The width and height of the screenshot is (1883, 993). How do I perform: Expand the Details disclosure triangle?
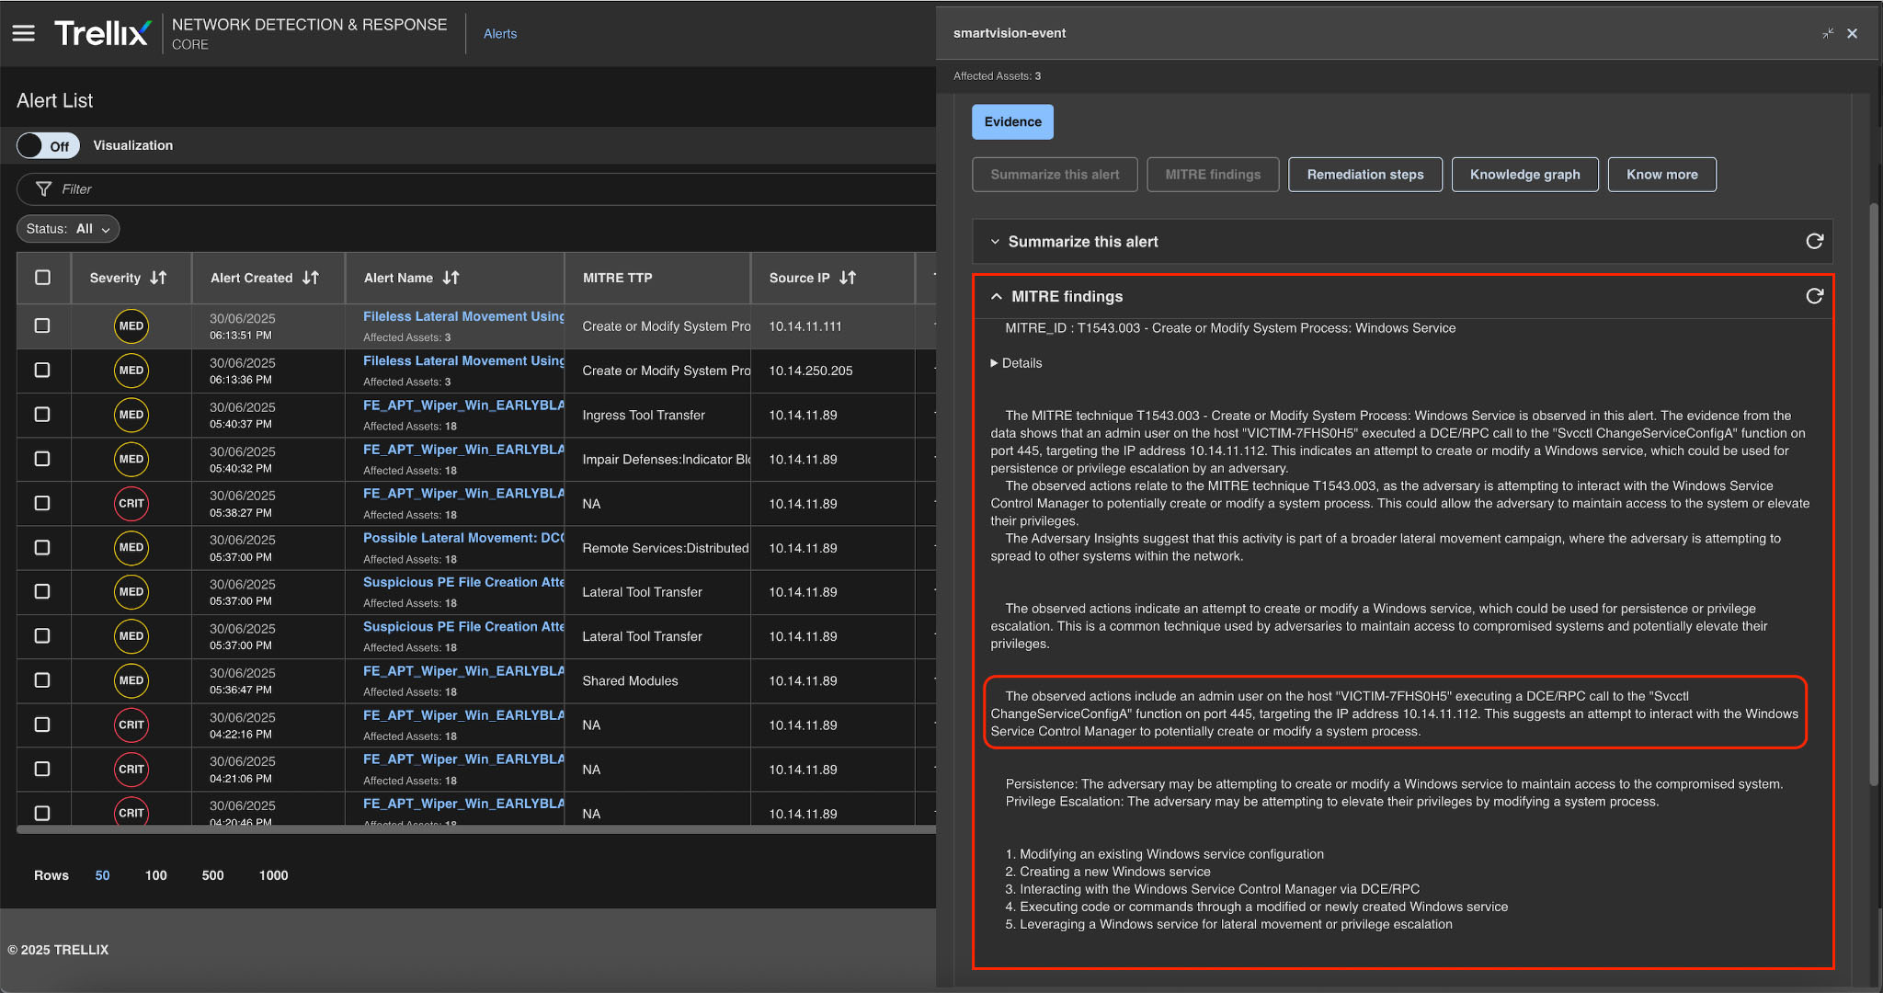coord(994,363)
